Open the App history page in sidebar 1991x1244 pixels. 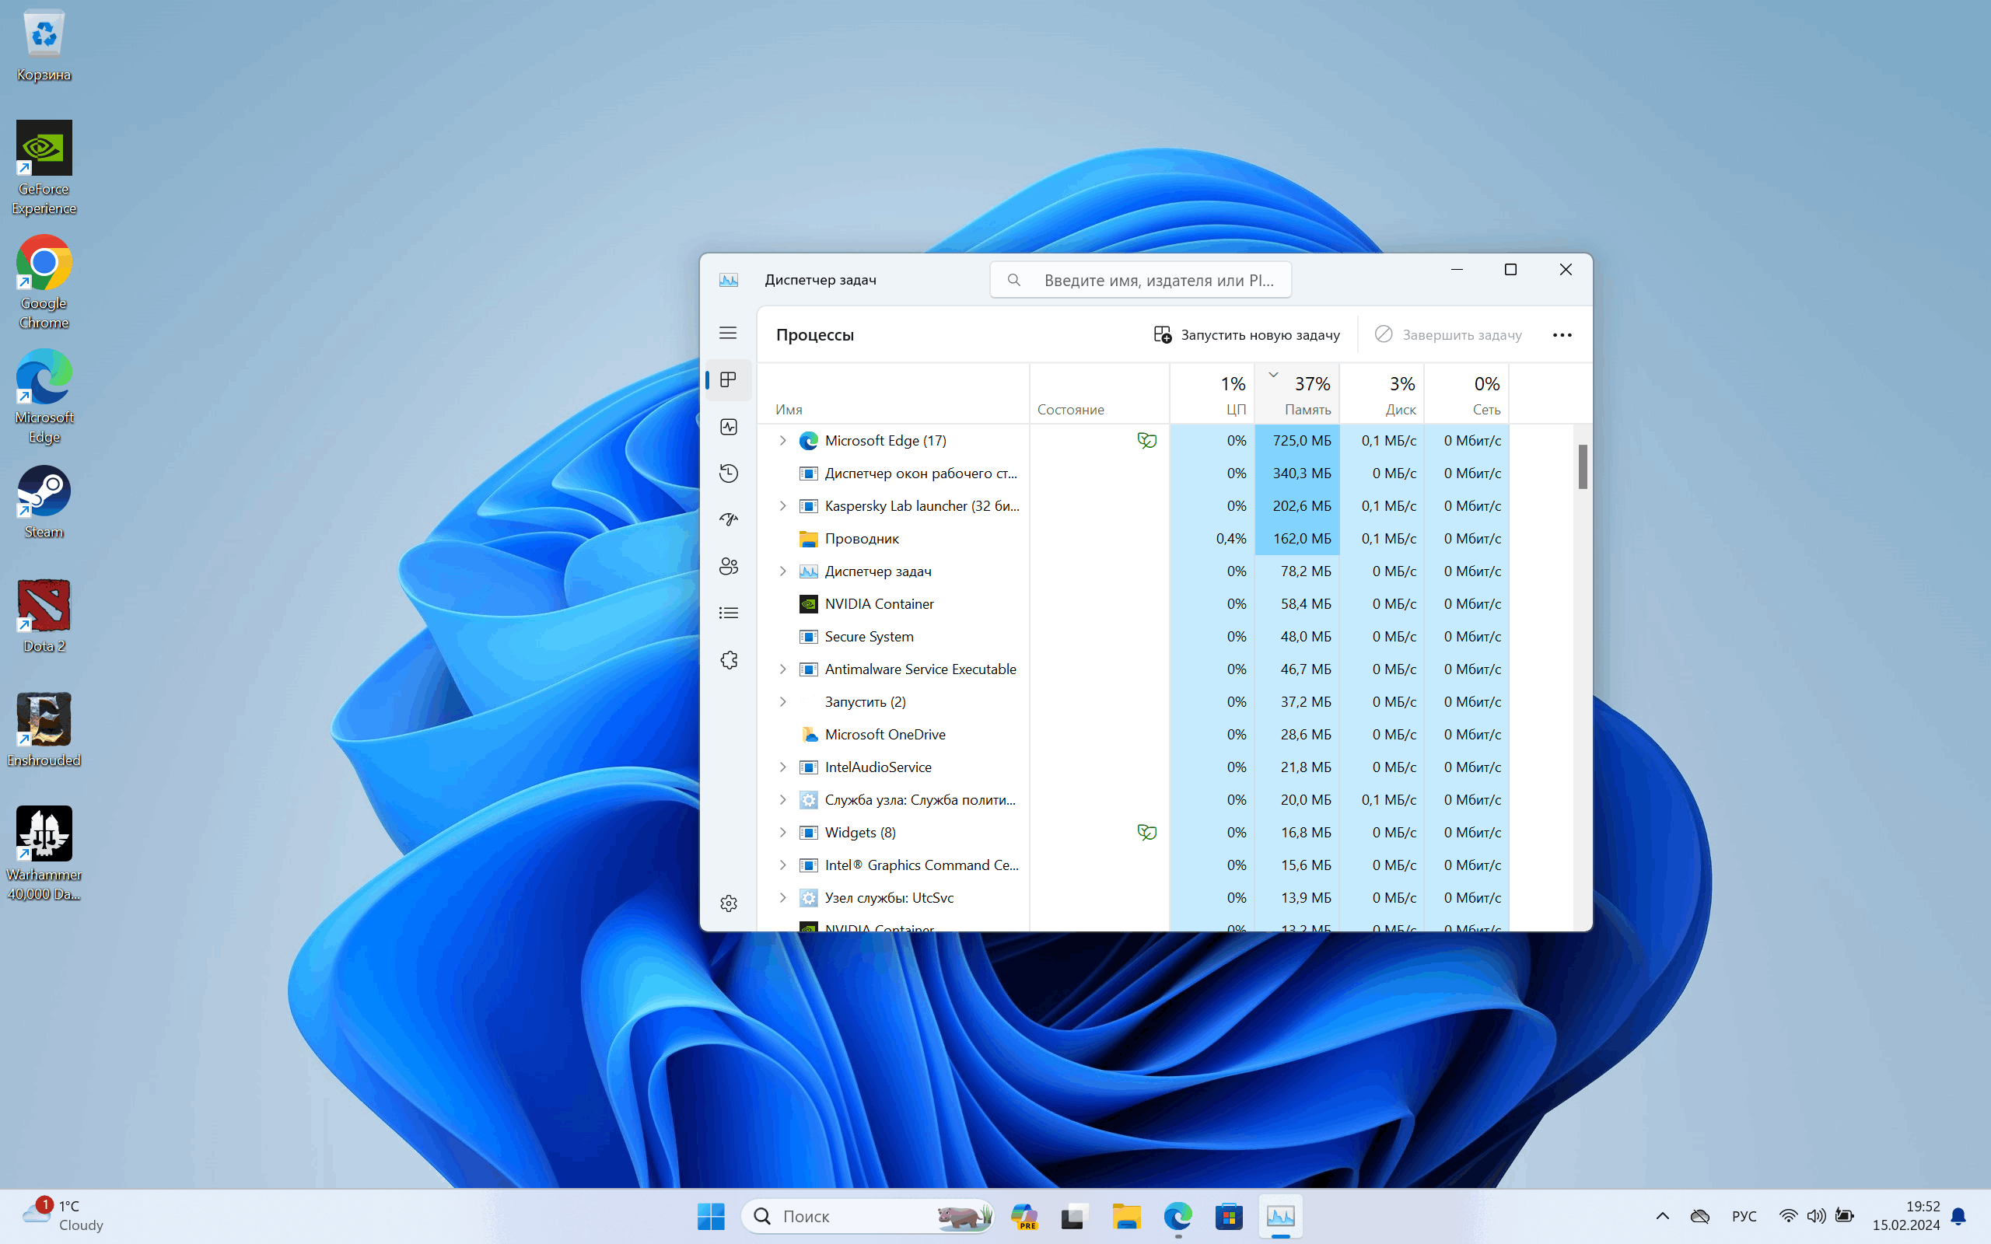(x=728, y=473)
